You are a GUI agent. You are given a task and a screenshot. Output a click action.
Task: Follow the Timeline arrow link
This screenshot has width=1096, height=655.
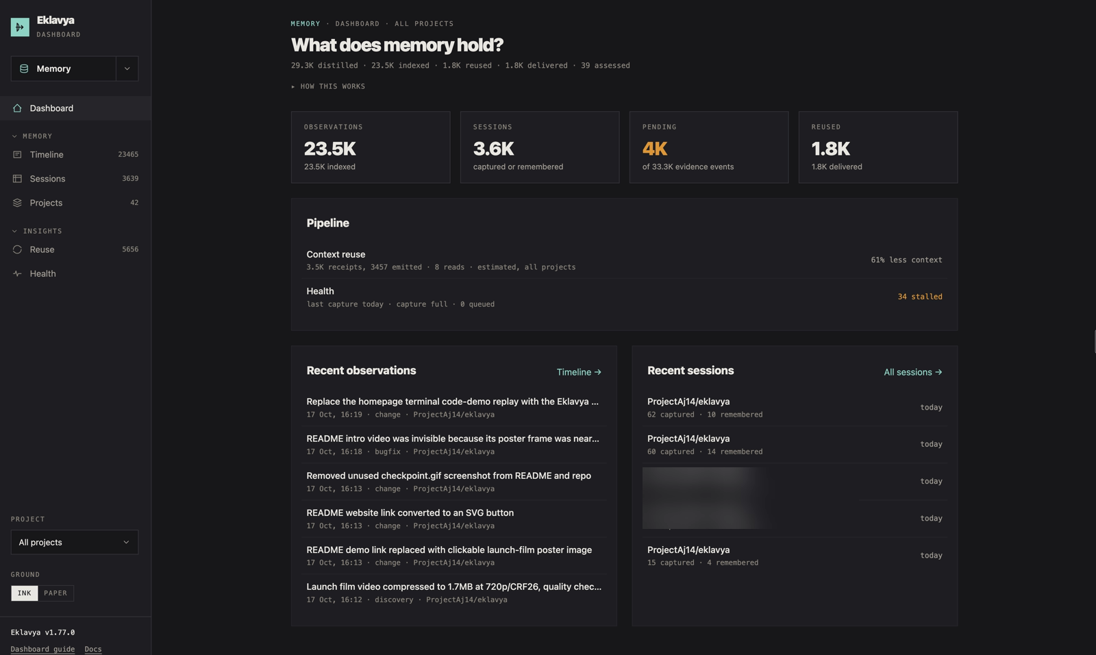[579, 372]
